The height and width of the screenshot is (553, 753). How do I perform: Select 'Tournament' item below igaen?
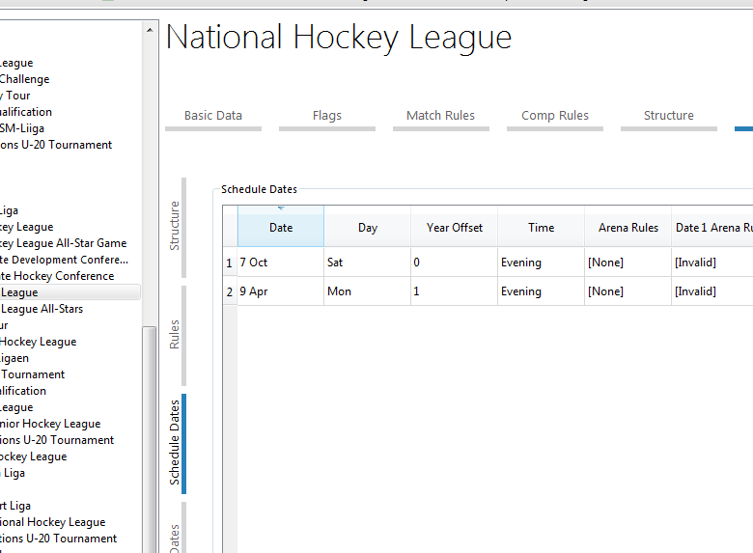(33, 374)
